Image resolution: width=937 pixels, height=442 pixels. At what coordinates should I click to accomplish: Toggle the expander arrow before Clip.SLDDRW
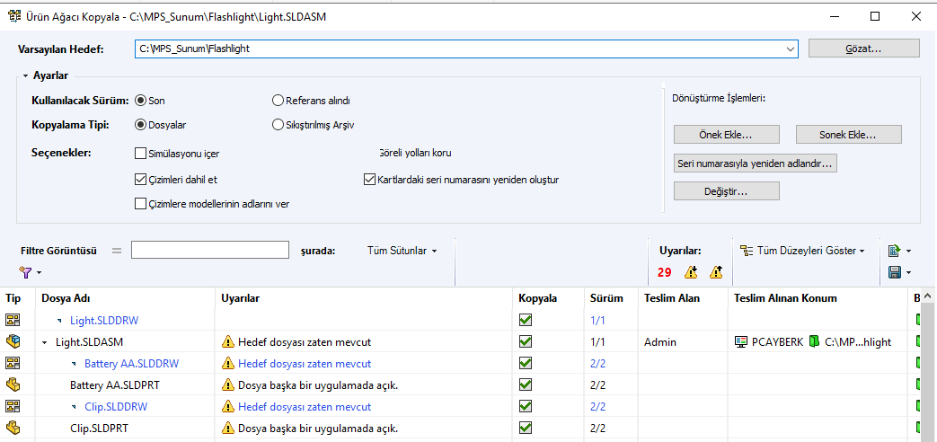[x=74, y=407]
